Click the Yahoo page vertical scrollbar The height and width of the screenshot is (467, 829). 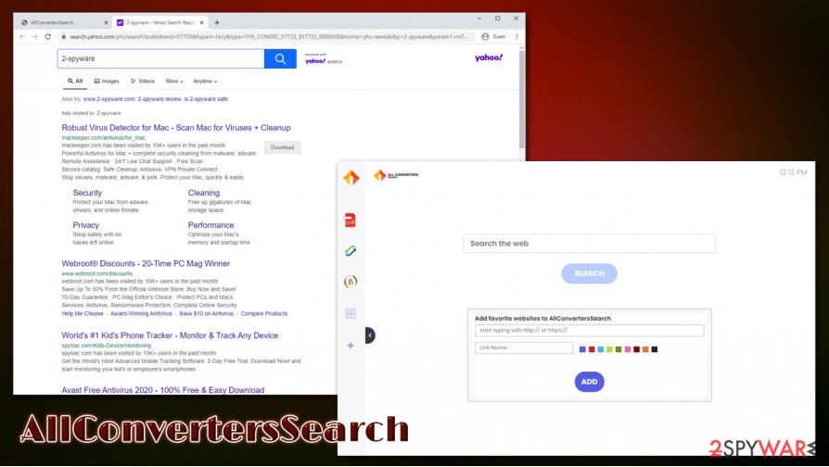click(522, 98)
